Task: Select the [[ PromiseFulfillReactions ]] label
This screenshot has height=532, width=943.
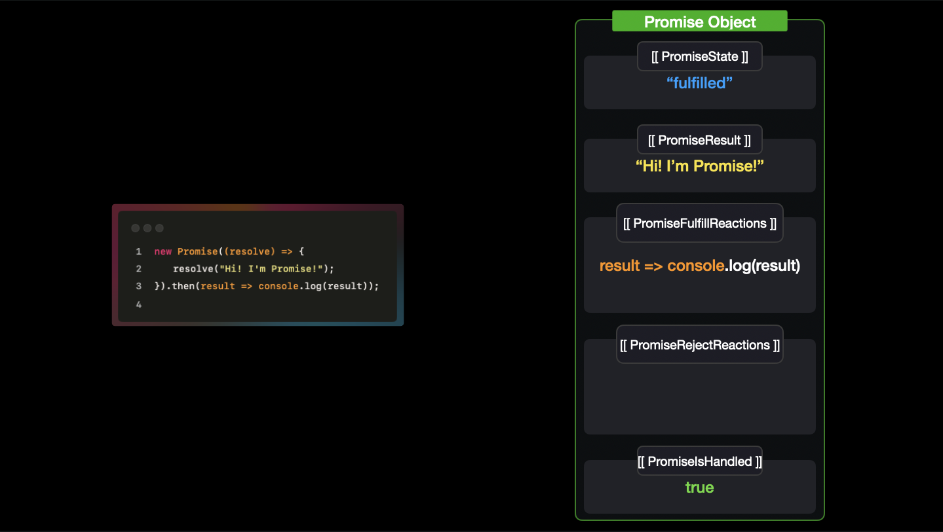Action: click(x=699, y=223)
